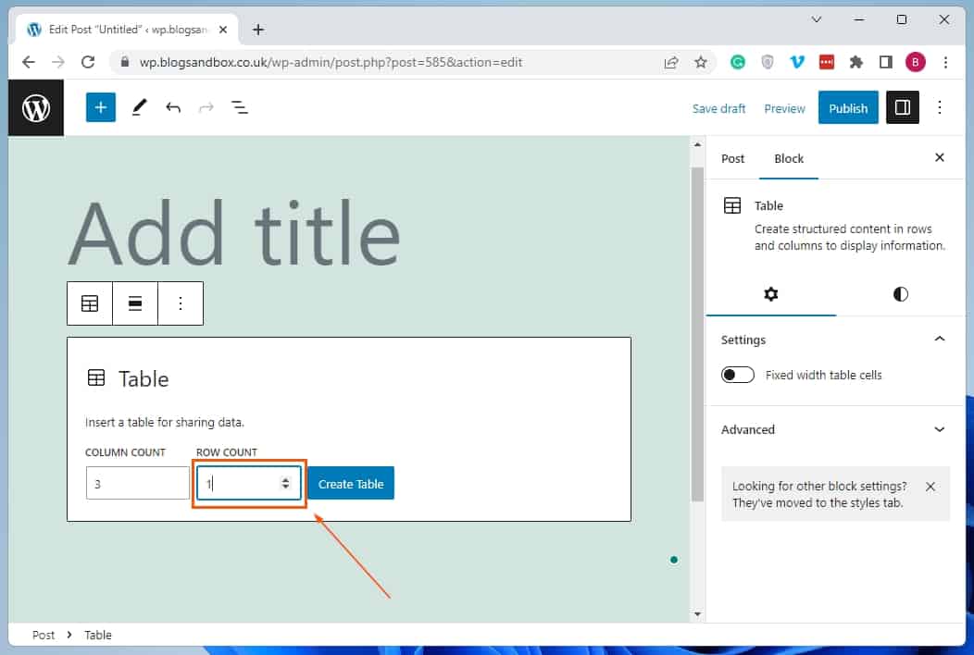
Task: Close the settings sidebar with X
Action: tap(939, 157)
